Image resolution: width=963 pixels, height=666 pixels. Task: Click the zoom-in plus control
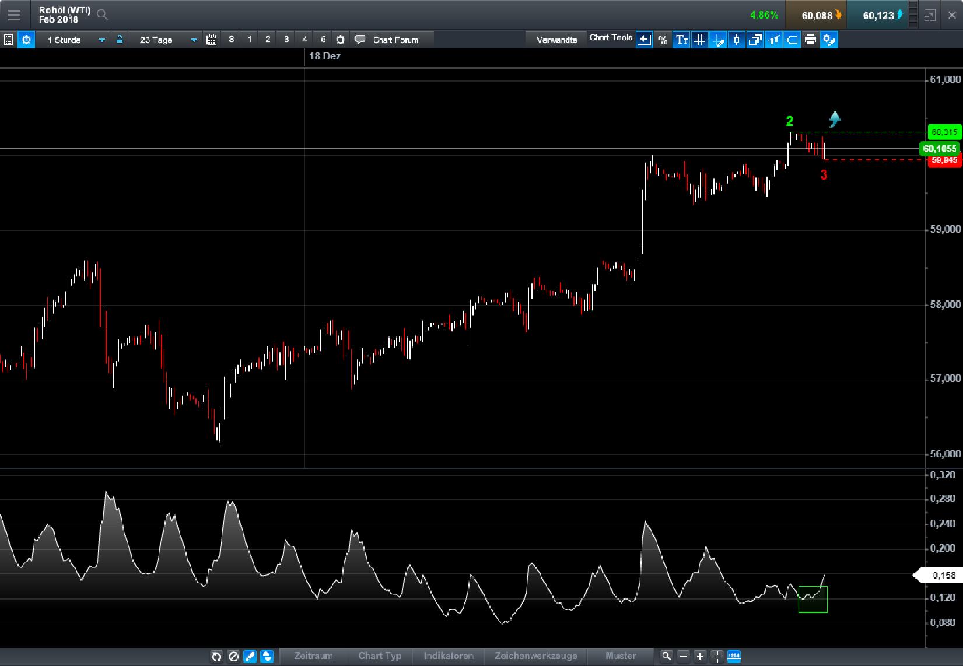coord(700,656)
